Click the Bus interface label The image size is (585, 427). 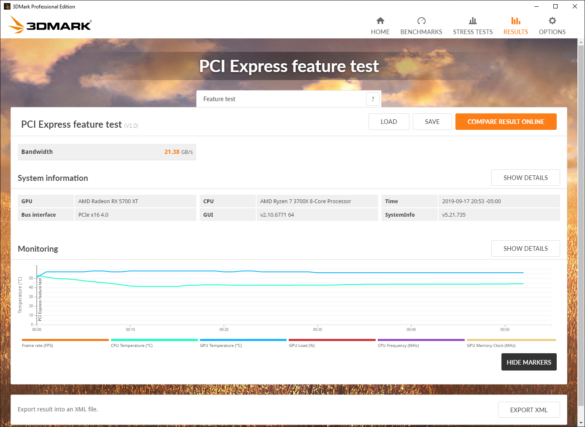[x=38, y=215]
